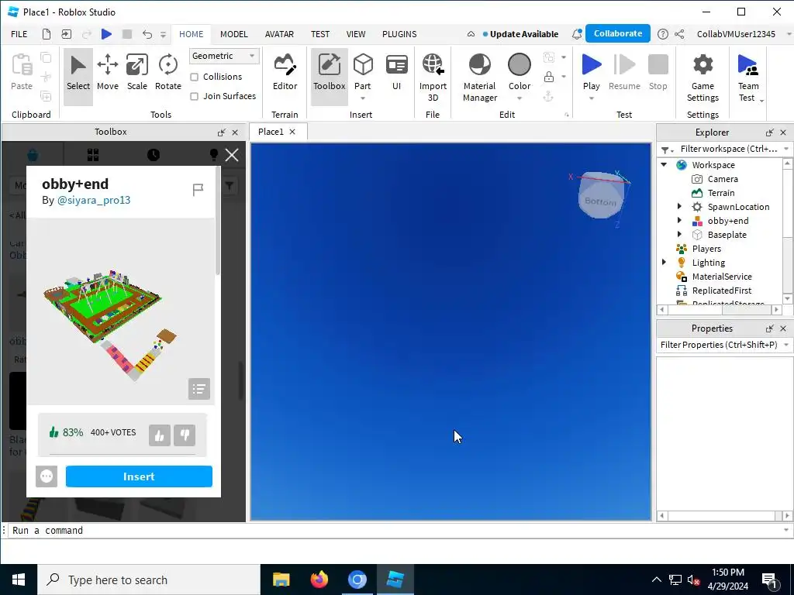
Task: Open Team Test
Action: click(x=748, y=77)
